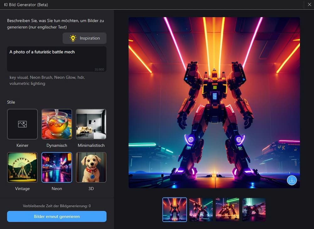Toggle the currently active Neon style
The width and height of the screenshot is (314, 229).
click(57, 167)
